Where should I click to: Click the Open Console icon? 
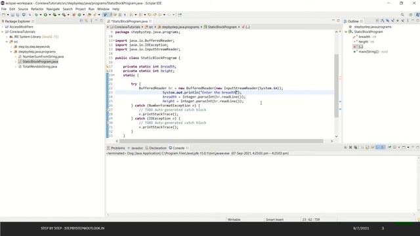[x=404, y=147]
